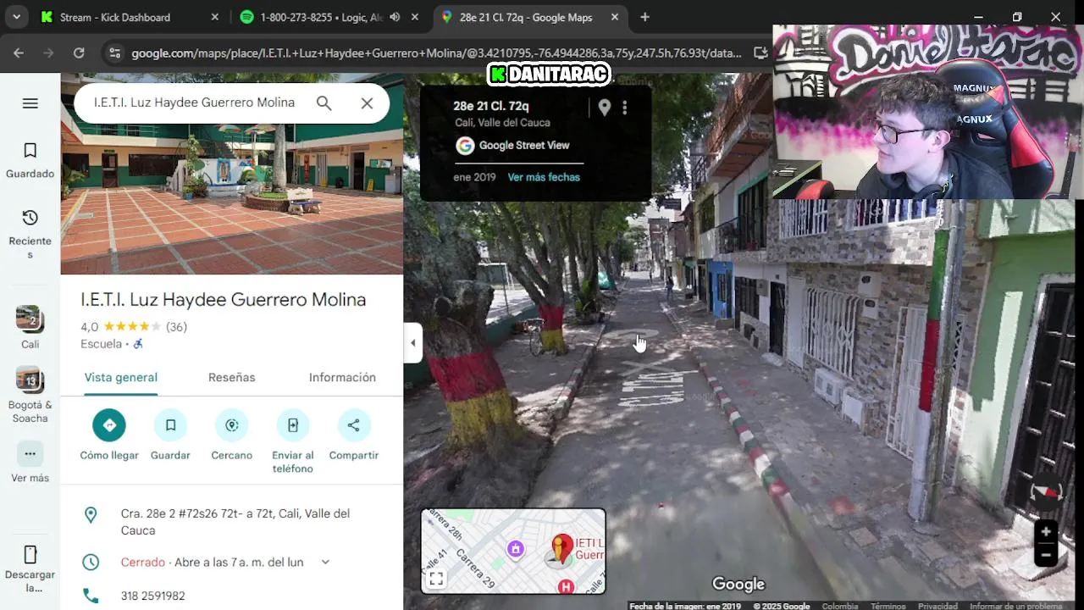Click Informar de un problema link
This screenshot has height=610, width=1084.
pos(1016,606)
